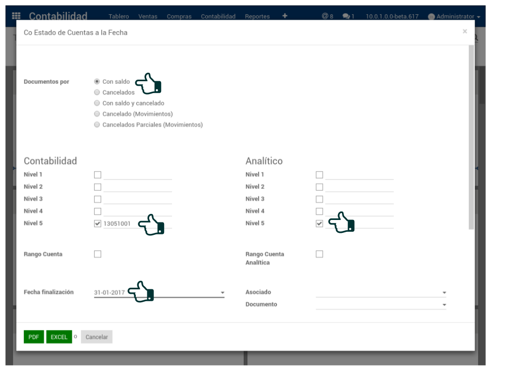Enable Contabilidad Nivel 1 checkbox
Screen dimensions: 507x380
click(x=98, y=175)
